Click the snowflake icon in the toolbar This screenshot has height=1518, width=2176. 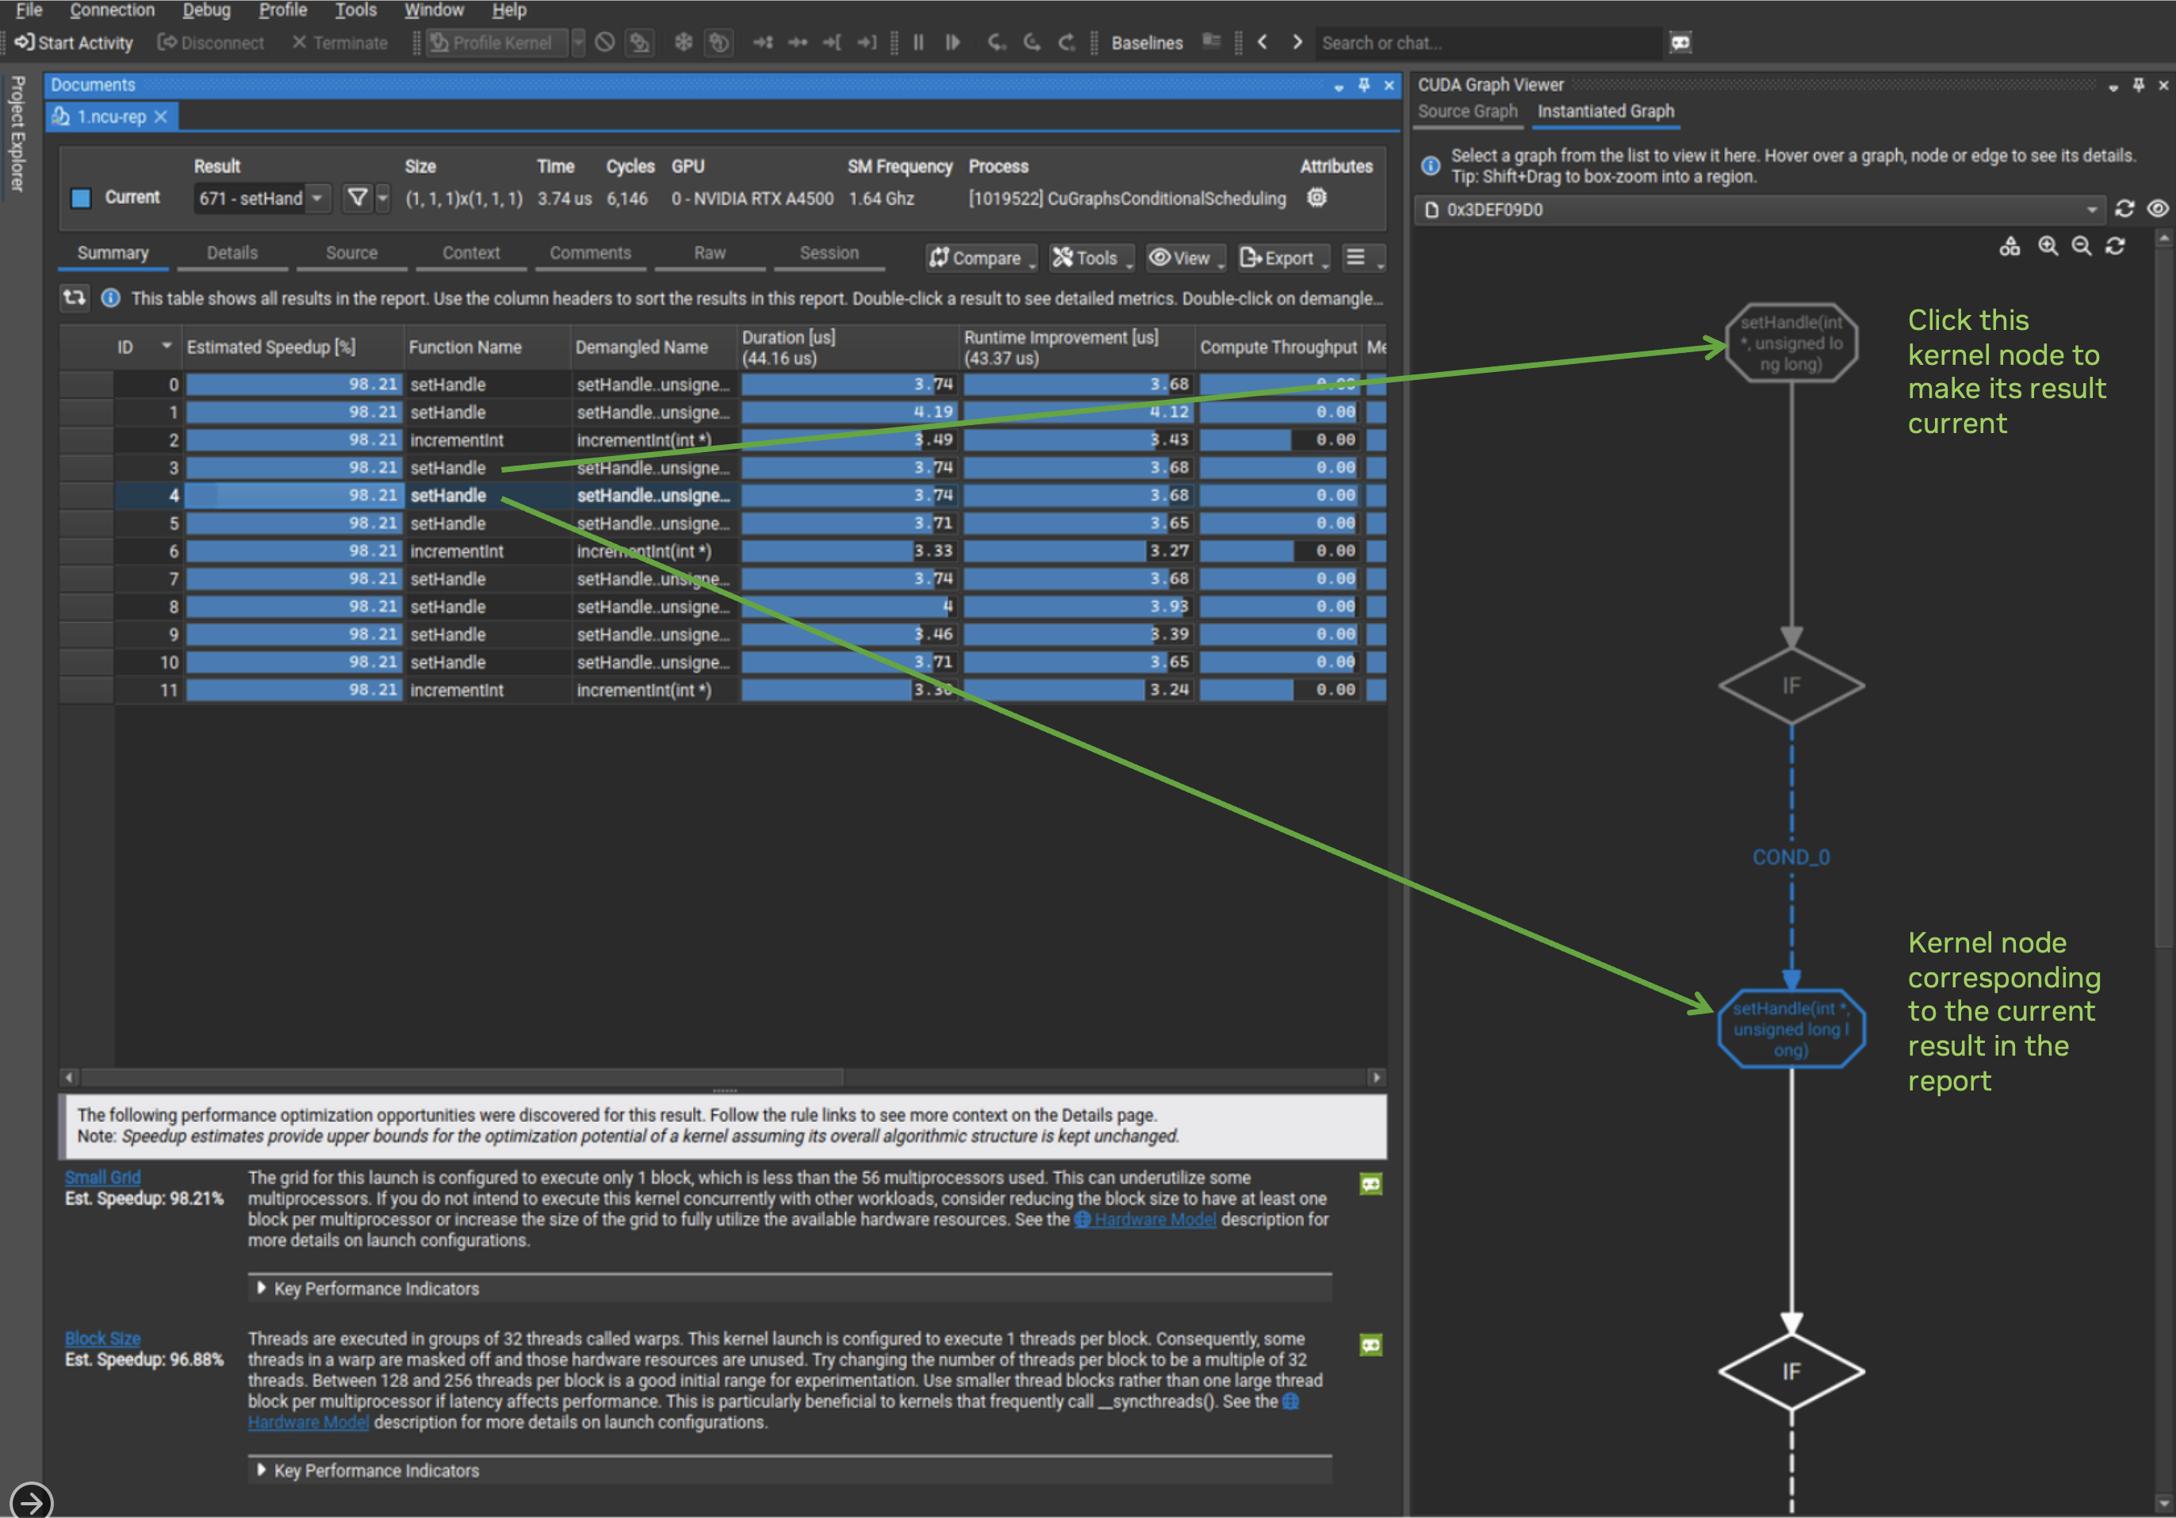tap(682, 43)
